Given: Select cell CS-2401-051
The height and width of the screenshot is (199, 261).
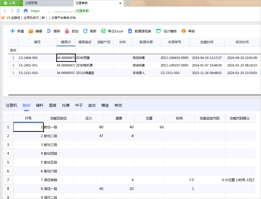Looking at the screenshot, I should tap(38, 65).
